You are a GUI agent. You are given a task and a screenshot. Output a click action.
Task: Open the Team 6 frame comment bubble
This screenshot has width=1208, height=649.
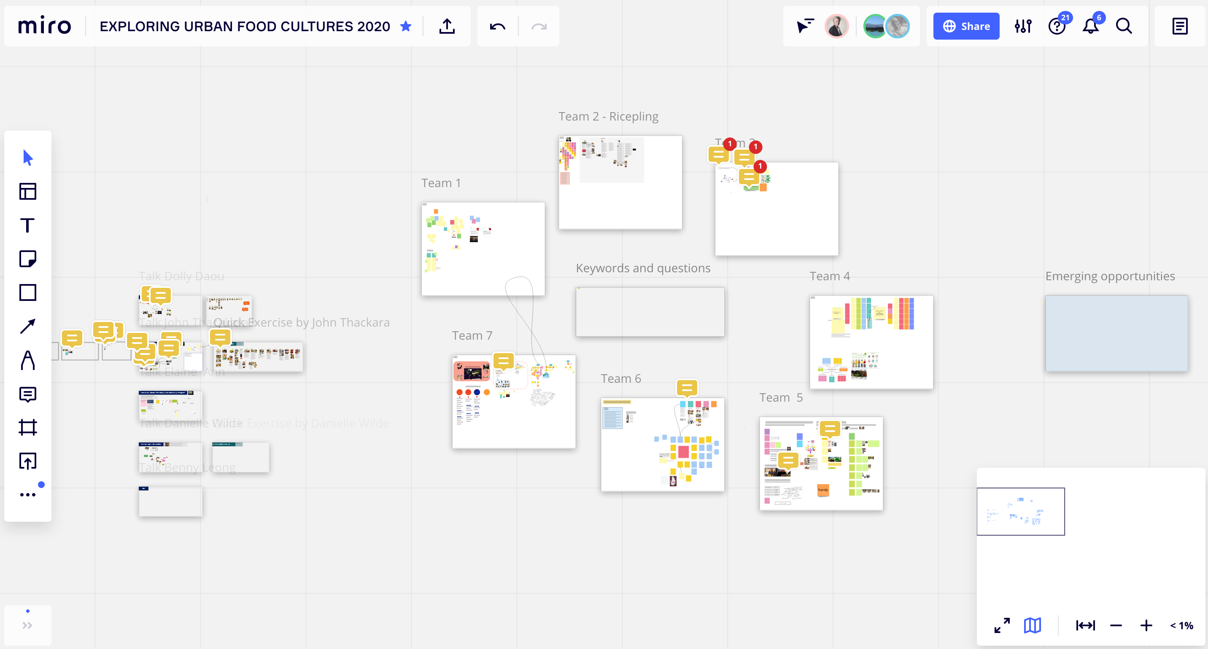[x=687, y=388]
